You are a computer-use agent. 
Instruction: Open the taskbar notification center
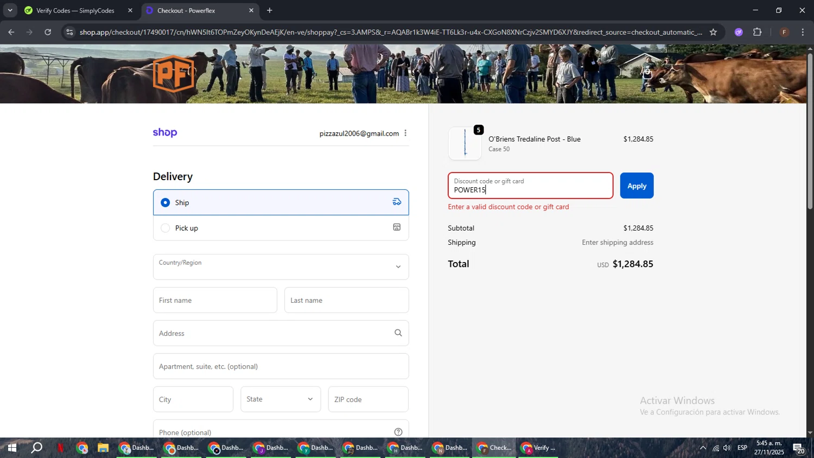coord(799,448)
